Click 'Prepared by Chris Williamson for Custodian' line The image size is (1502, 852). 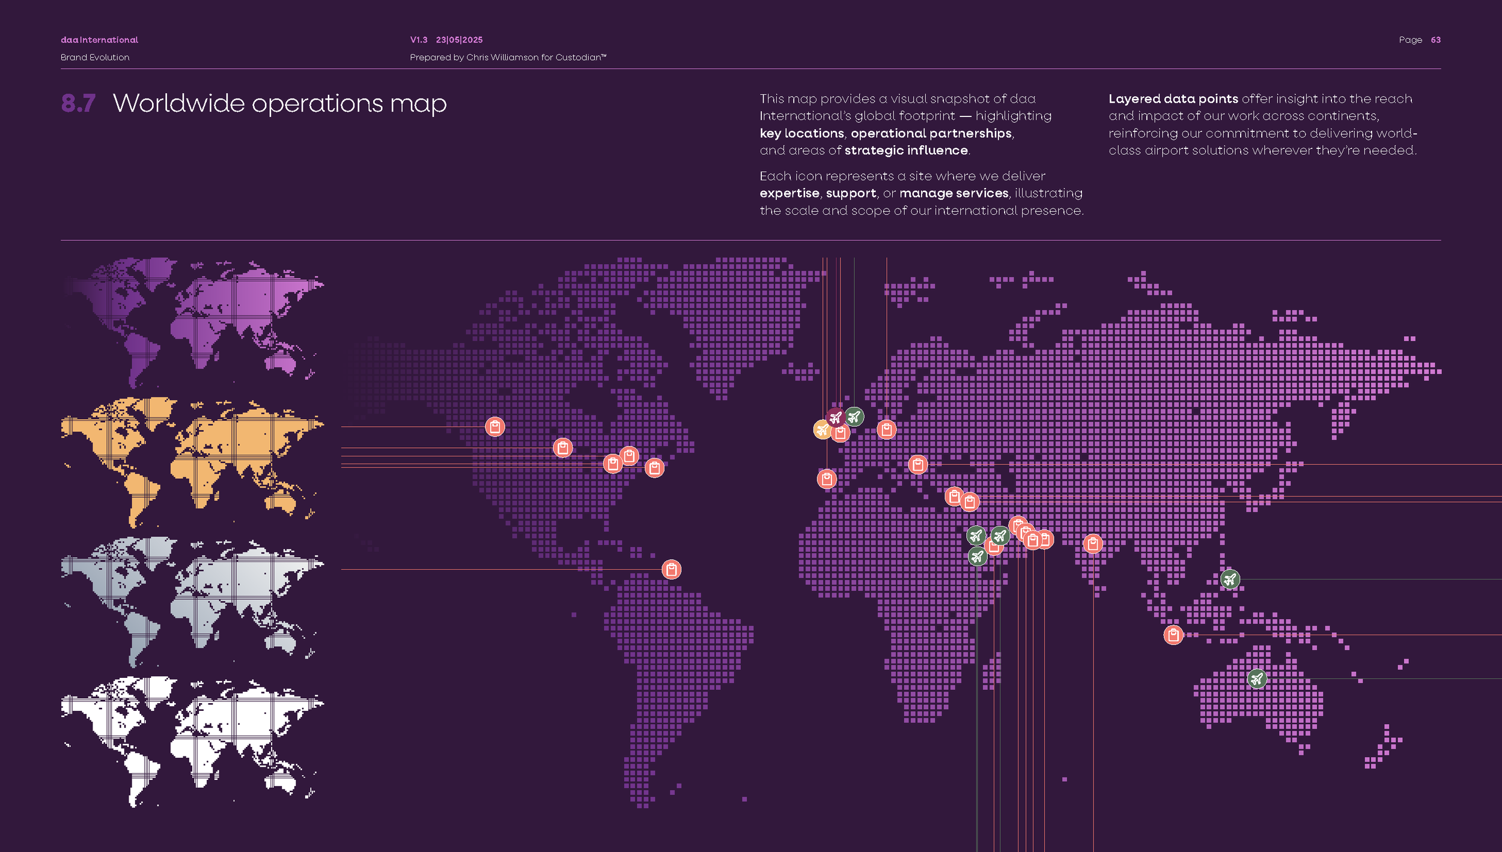508,57
